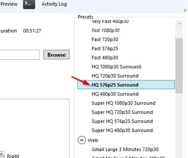Select the Very Fast 480p30 preset
The width and height of the screenshot is (188, 158).
(110, 21)
